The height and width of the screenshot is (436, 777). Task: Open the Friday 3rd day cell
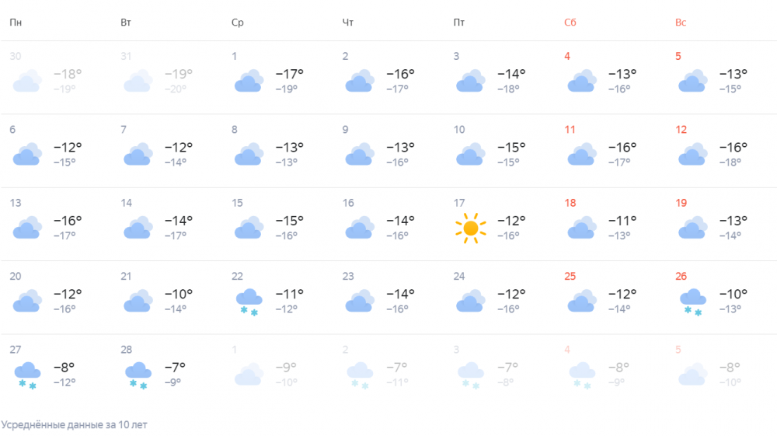click(x=497, y=78)
